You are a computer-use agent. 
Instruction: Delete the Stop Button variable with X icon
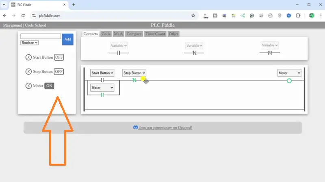[28, 72]
